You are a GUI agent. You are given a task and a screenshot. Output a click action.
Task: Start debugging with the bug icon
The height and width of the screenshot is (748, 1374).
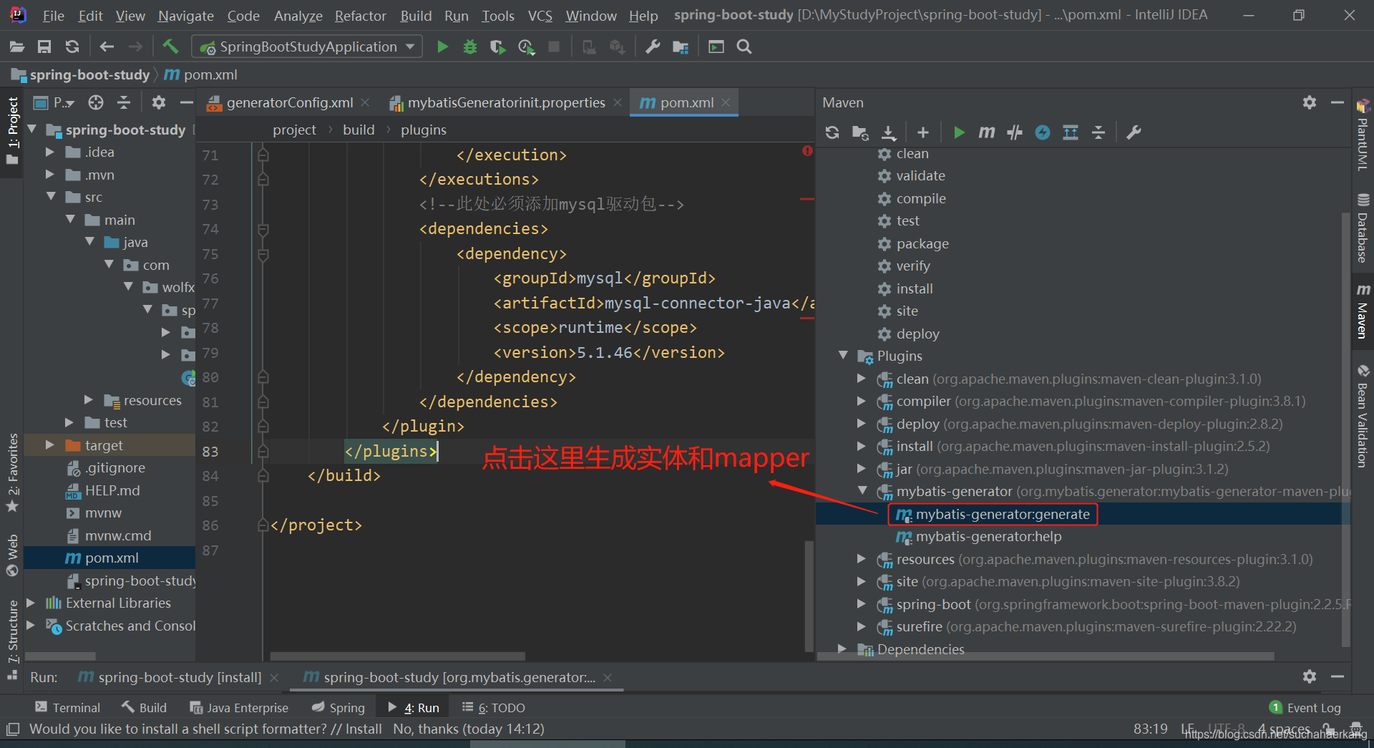[470, 47]
